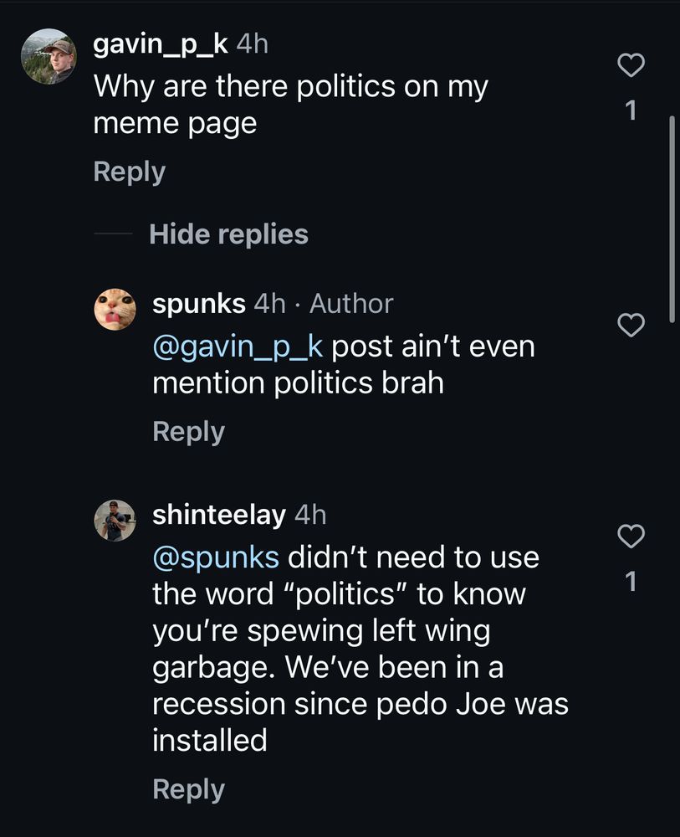The width and height of the screenshot is (680, 837).
Task: Reply to shinteelay's comment
Action: point(188,789)
